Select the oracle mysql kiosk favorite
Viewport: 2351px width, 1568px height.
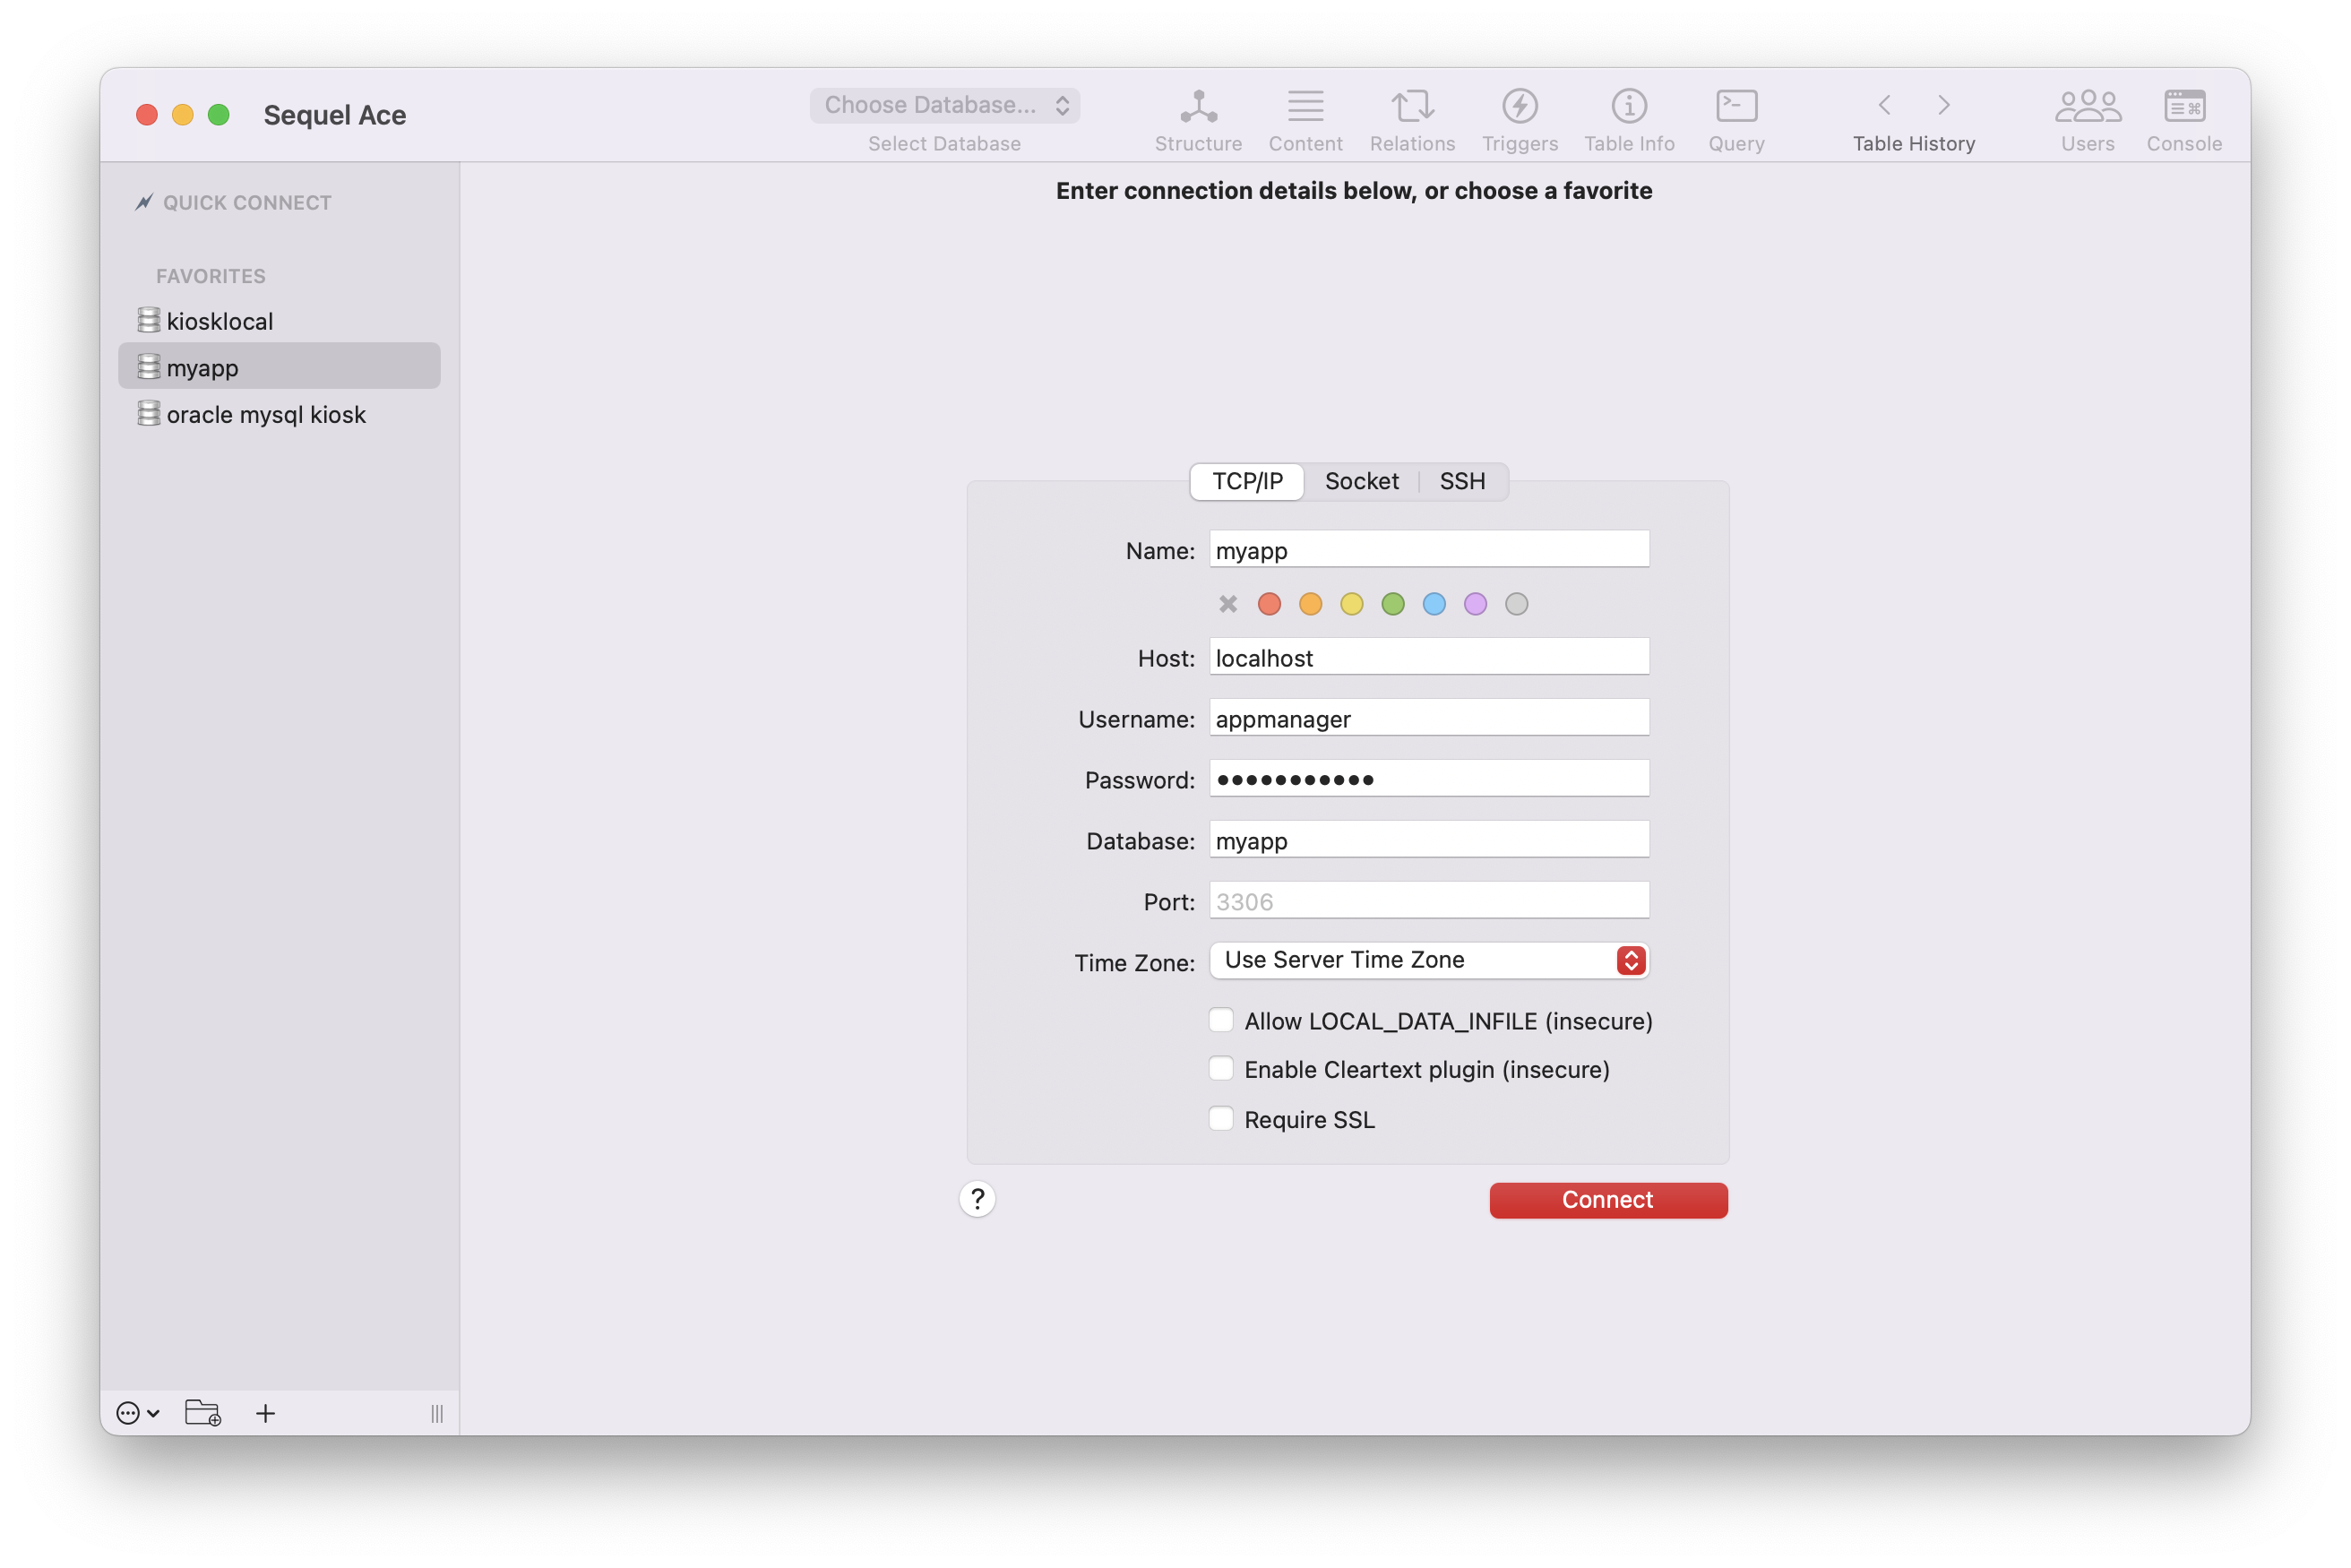point(279,414)
